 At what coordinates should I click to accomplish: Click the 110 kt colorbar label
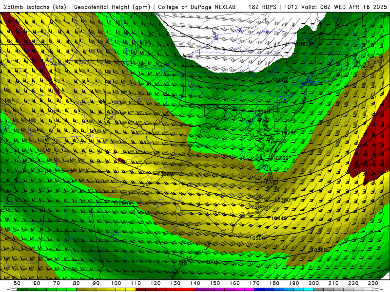coord(136,283)
